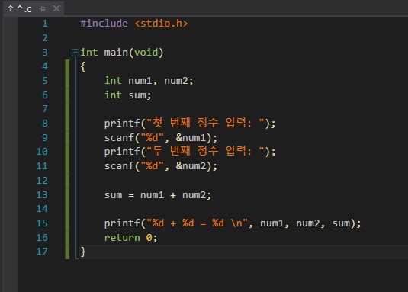The image size is (408, 292).
Task: Pin the 소스.c tab
Action: click(42, 9)
